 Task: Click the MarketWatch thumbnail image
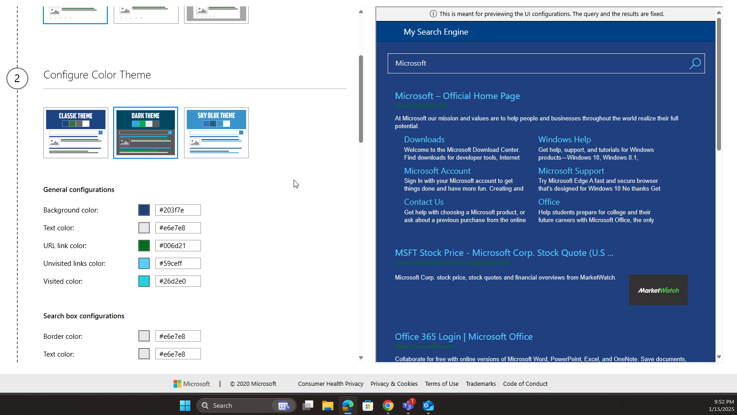pyautogui.click(x=658, y=290)
